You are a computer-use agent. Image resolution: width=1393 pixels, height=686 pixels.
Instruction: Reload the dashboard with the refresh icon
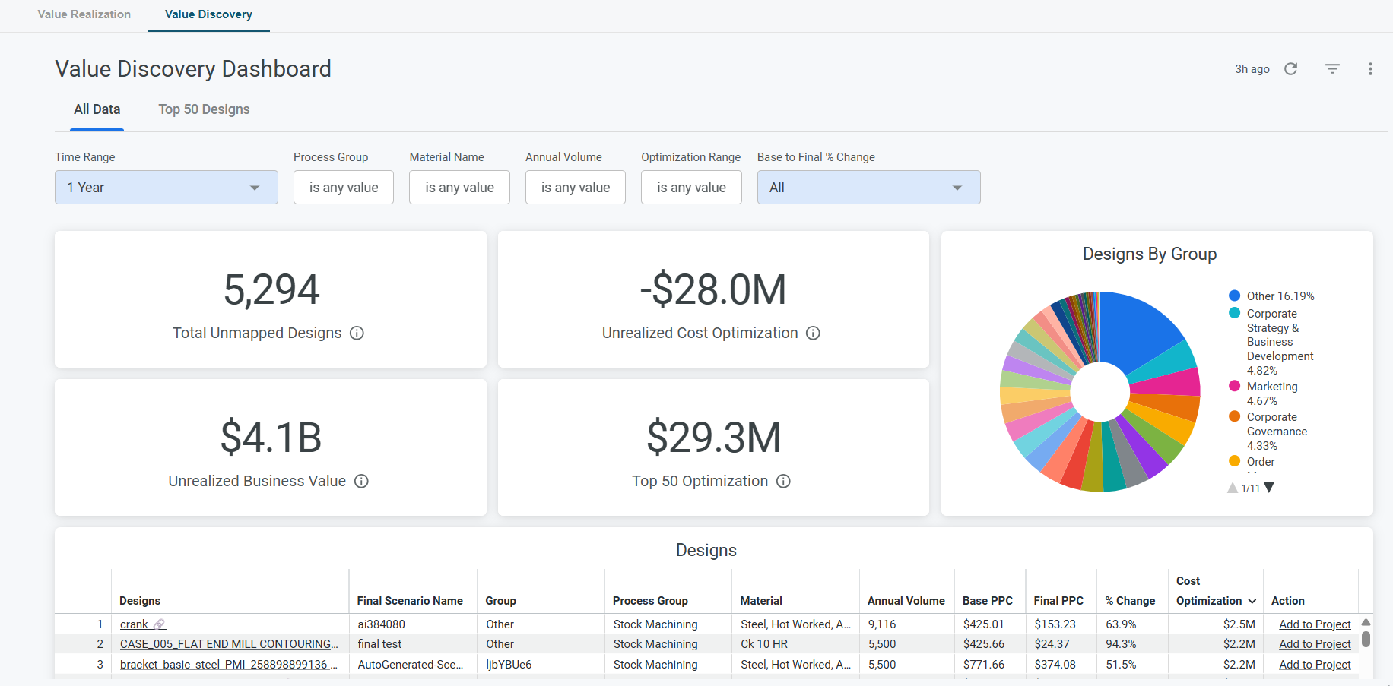(x=1290, y=69)
